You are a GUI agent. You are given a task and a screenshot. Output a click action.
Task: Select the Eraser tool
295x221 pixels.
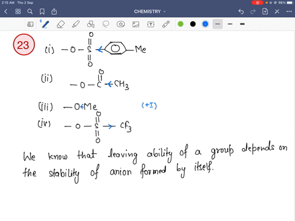[60, 24]
